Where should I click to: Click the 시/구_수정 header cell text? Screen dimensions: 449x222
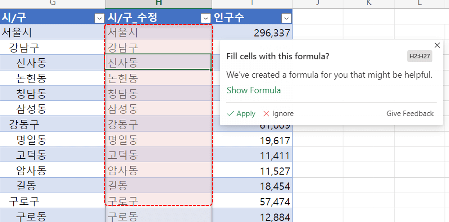(132, 18)
